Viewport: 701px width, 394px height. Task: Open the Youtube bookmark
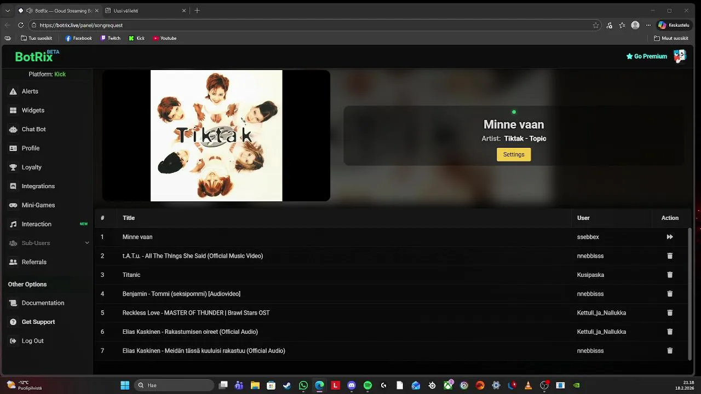[x=165, y=38]
